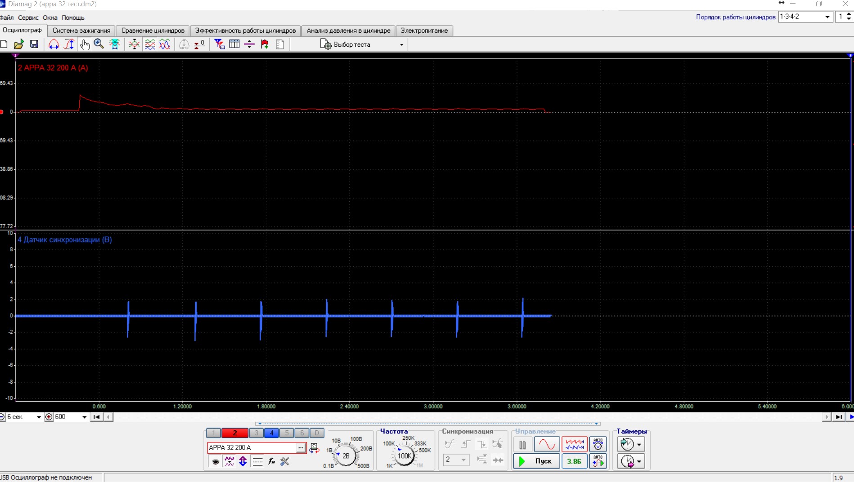Toggle the channel signal filter waves button
The height and width of the screenshot is (482, 854).
(x=229, y=461)
